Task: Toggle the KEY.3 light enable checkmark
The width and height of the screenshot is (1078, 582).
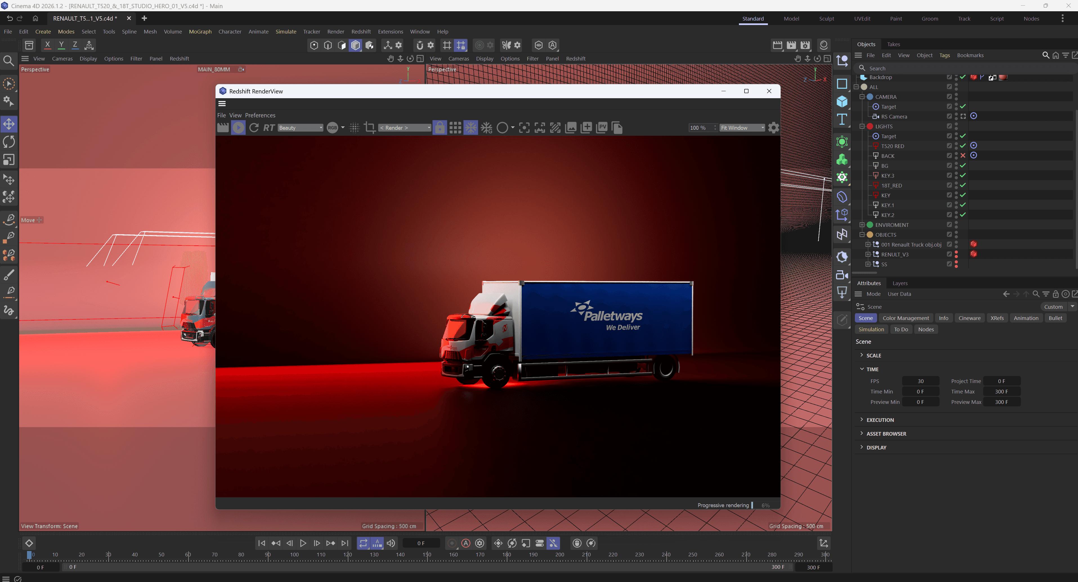Action: [x=963, y=175]
